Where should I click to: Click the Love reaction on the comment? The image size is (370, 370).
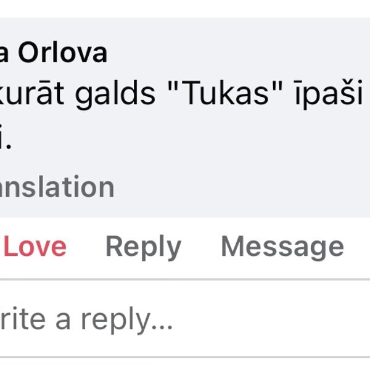point(35,247)
